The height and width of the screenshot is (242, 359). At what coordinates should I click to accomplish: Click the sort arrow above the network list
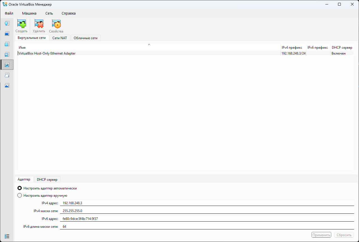(149, 44)
